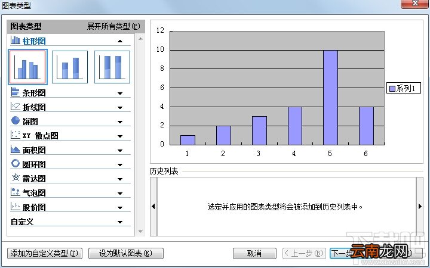Click the 设为默认图表 button

click(x=126, y=253)
